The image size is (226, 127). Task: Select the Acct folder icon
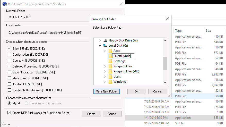point(110,51)
